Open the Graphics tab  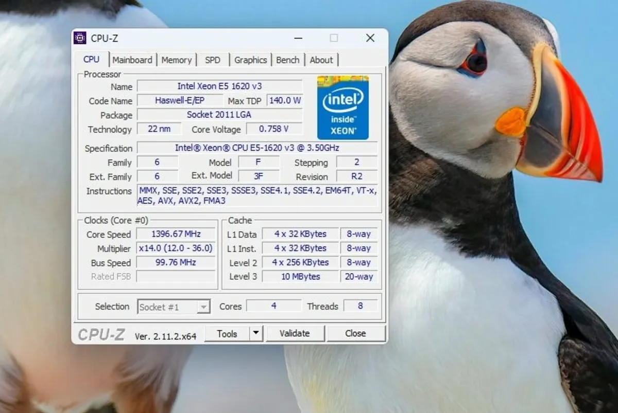click(x=250, y=60)
